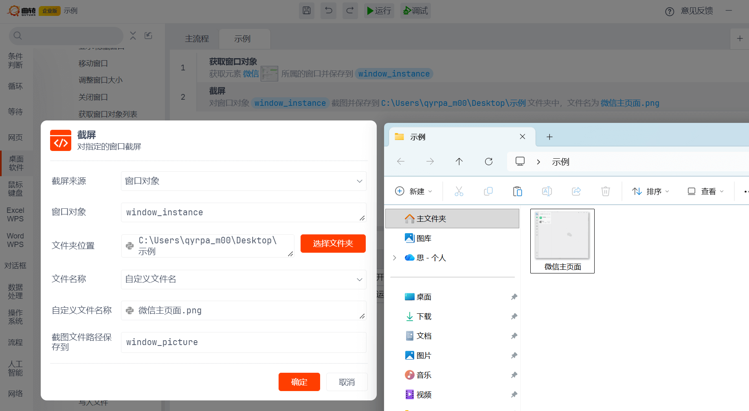
Task: Expand the 思 - 个人 tree node
Action: click(x=394, y=258)
